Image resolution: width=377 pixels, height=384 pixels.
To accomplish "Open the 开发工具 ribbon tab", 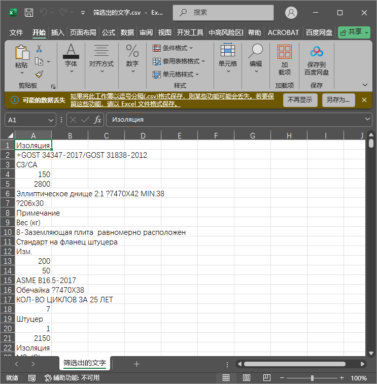I will 190,32.
